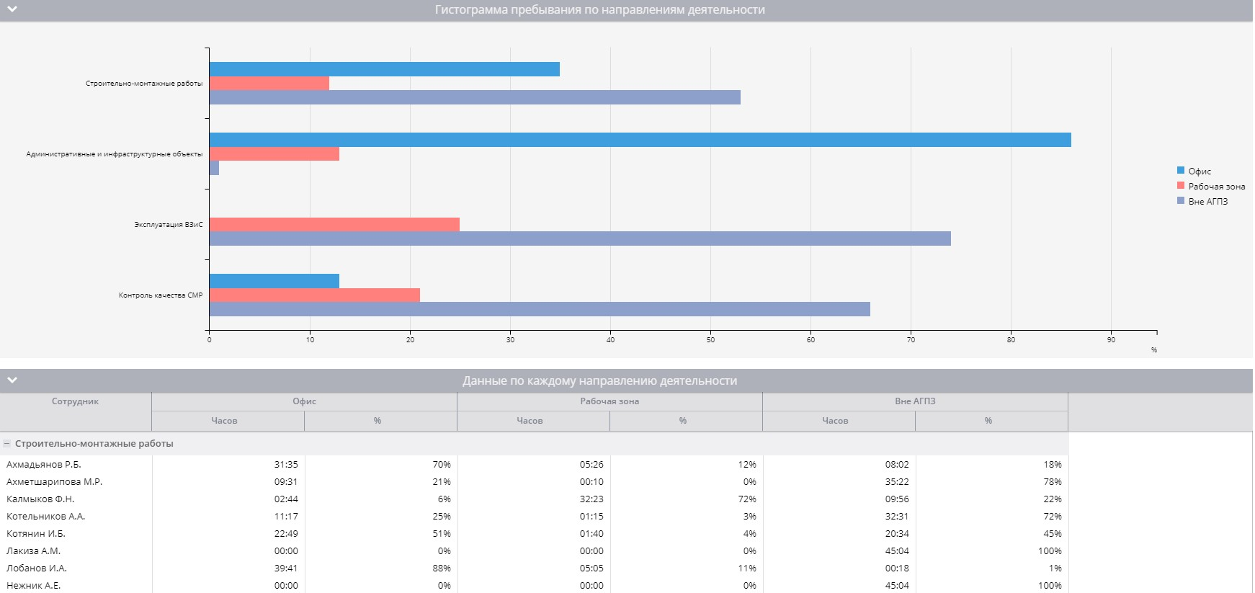Click the Вне АГПЗ bar for Эксплуатация ВЗиС

point(580,238)
